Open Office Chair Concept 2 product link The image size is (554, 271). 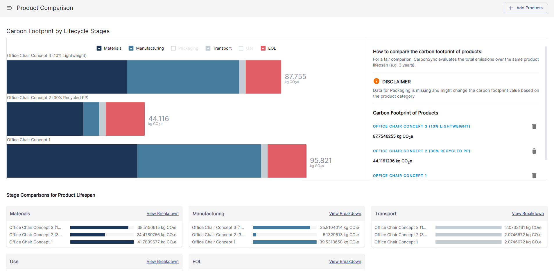[421, 151]
